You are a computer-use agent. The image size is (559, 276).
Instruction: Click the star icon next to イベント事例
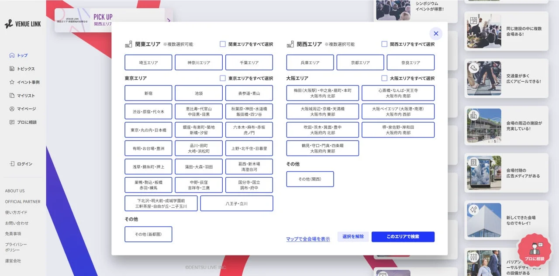pyautogui.click(x=12, y=82)
